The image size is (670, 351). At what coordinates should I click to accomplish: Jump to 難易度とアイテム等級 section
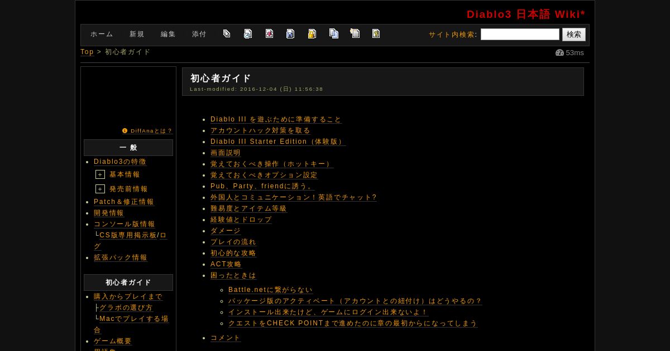(248, 208)
